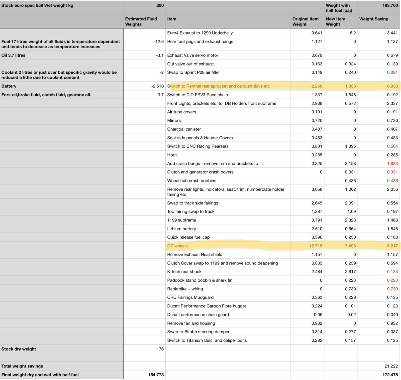Image resolution: width=401 pixels, height=380 pixels.
Task: Click the 'K-tech rear shock' item cell
Action: (228, 271)
